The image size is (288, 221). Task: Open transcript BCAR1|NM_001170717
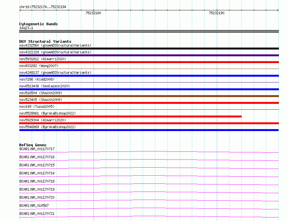tap(37, 149)
